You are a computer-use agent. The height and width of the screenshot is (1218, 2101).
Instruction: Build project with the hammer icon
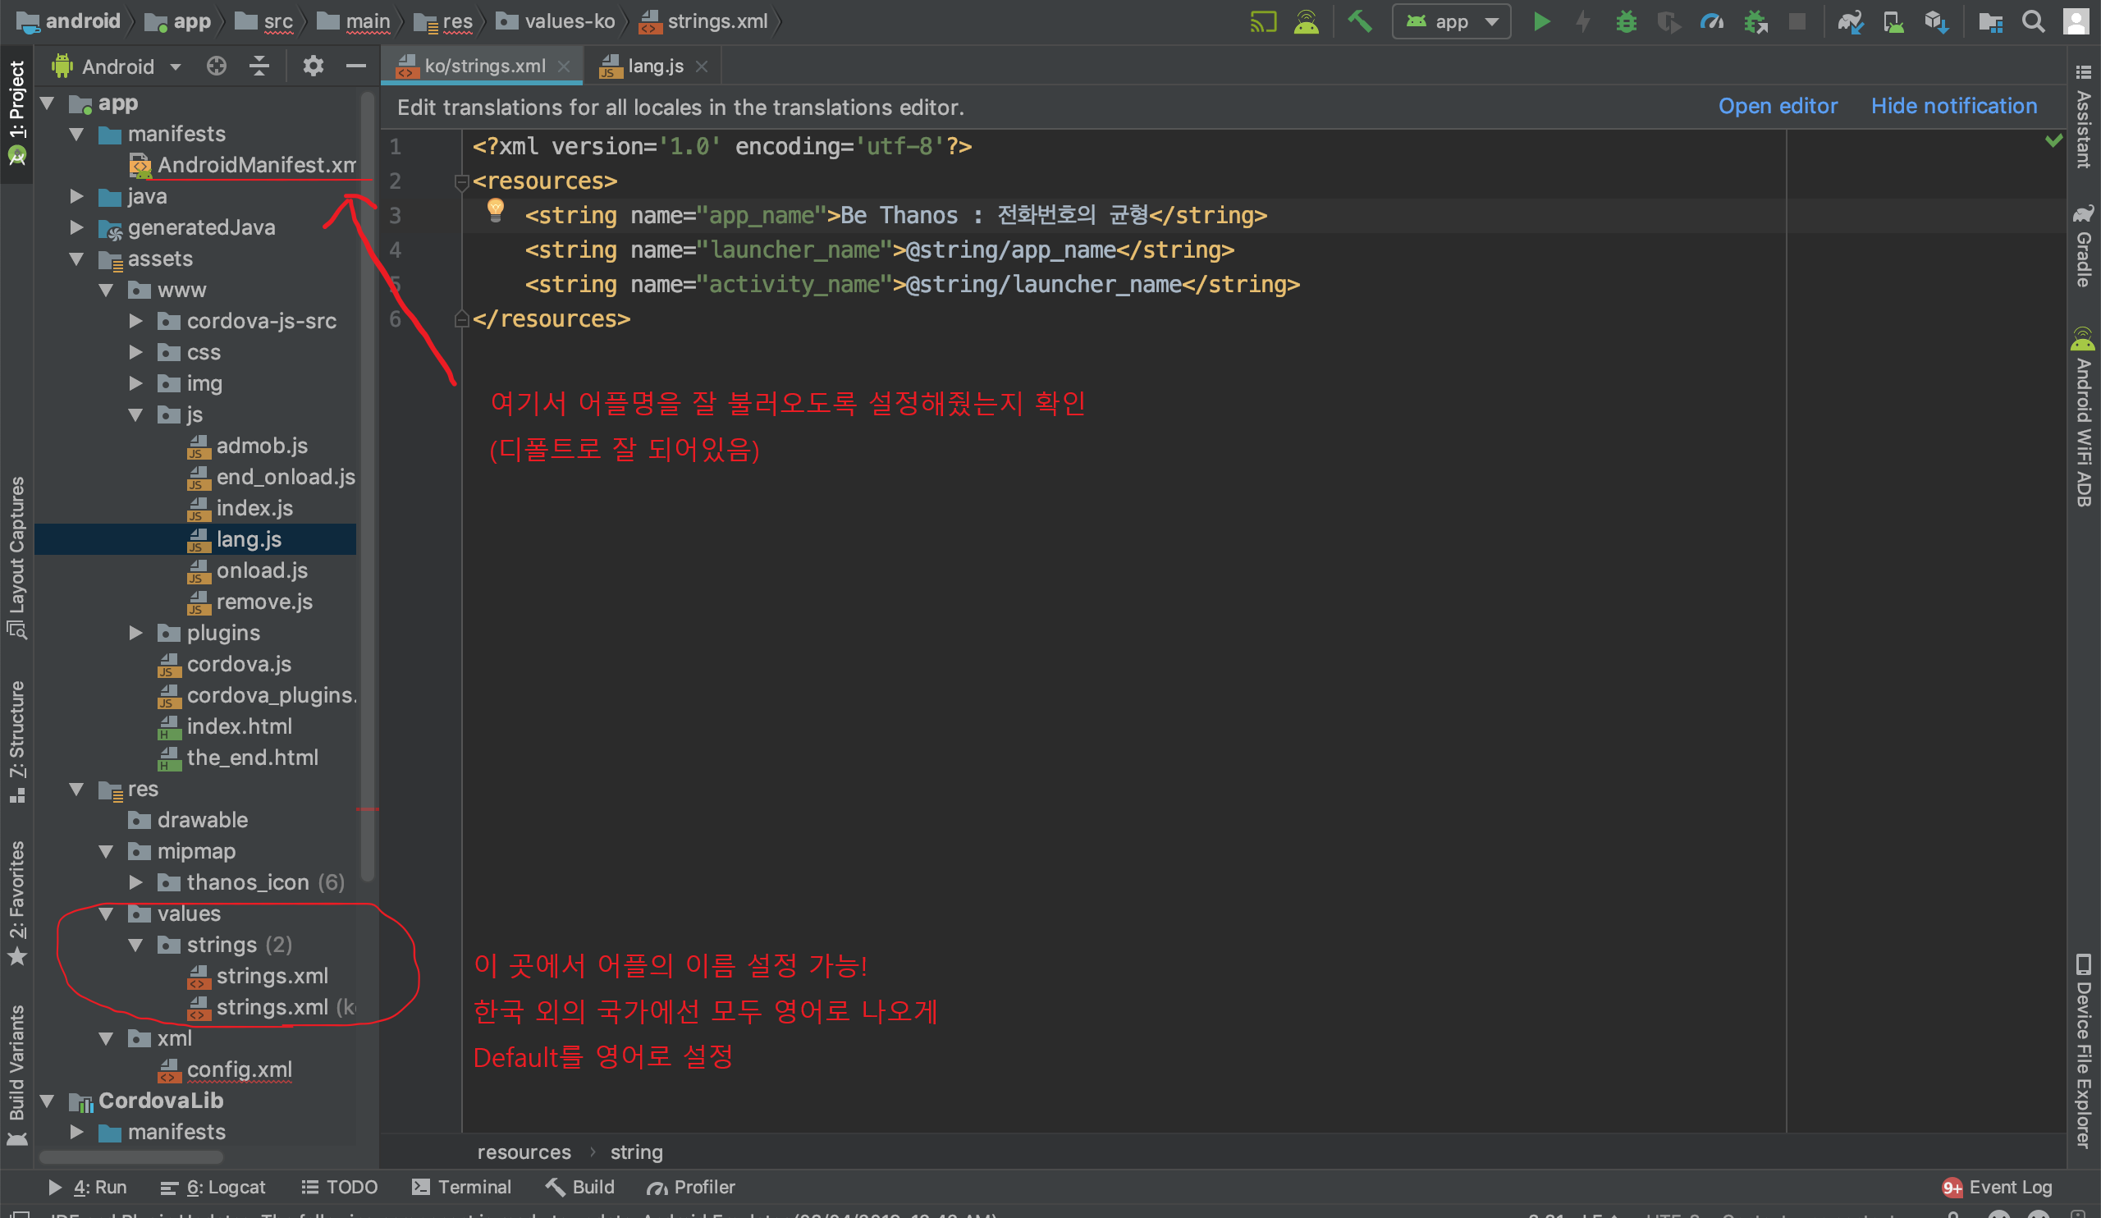tap(1360, 21)
